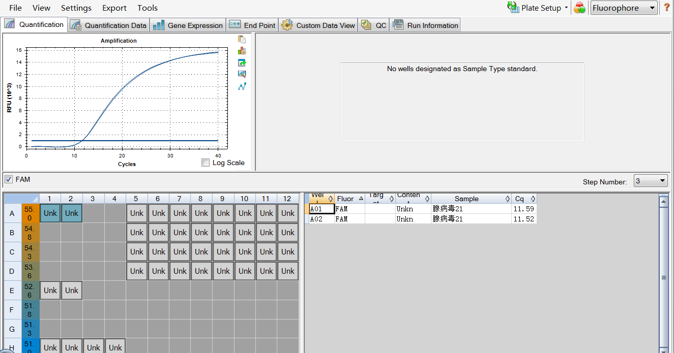Open the Export menu
The image size is (674, 353).
click(x=114, y=8)
